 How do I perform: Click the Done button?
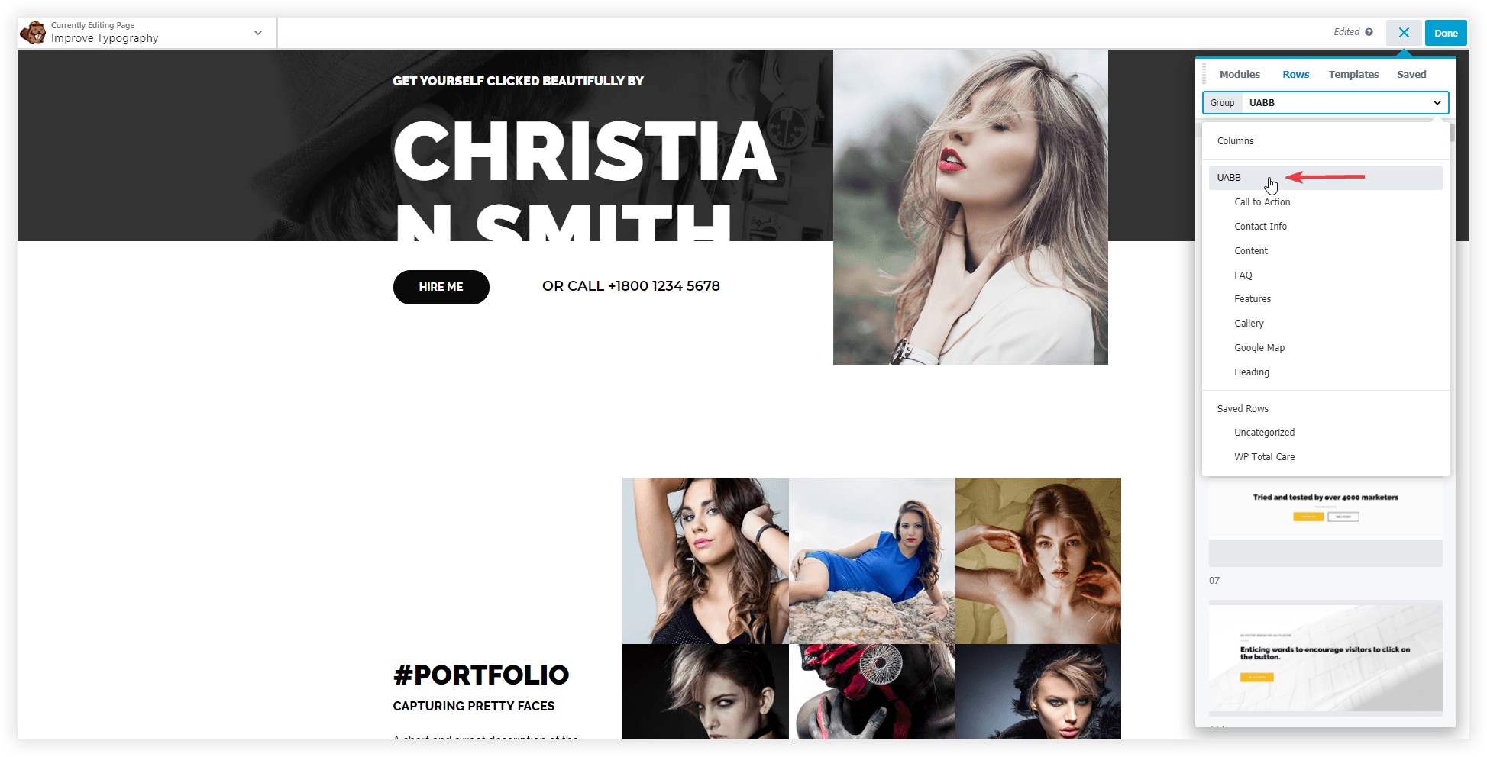click(x=1446, y=33)
